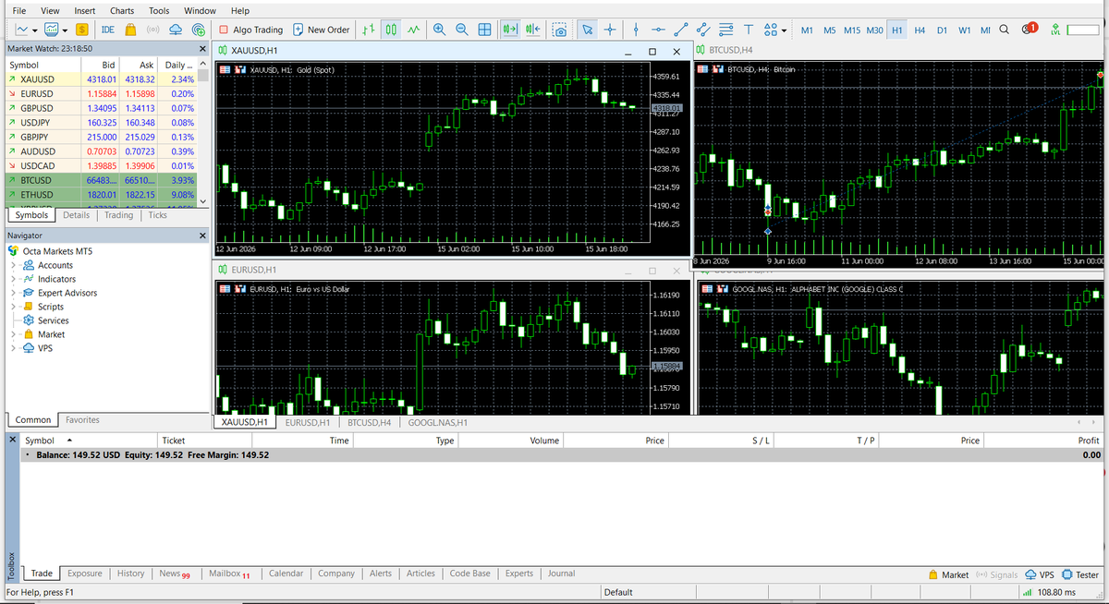
Task: Open the IDE MetaEditor button
Action: 108,30
